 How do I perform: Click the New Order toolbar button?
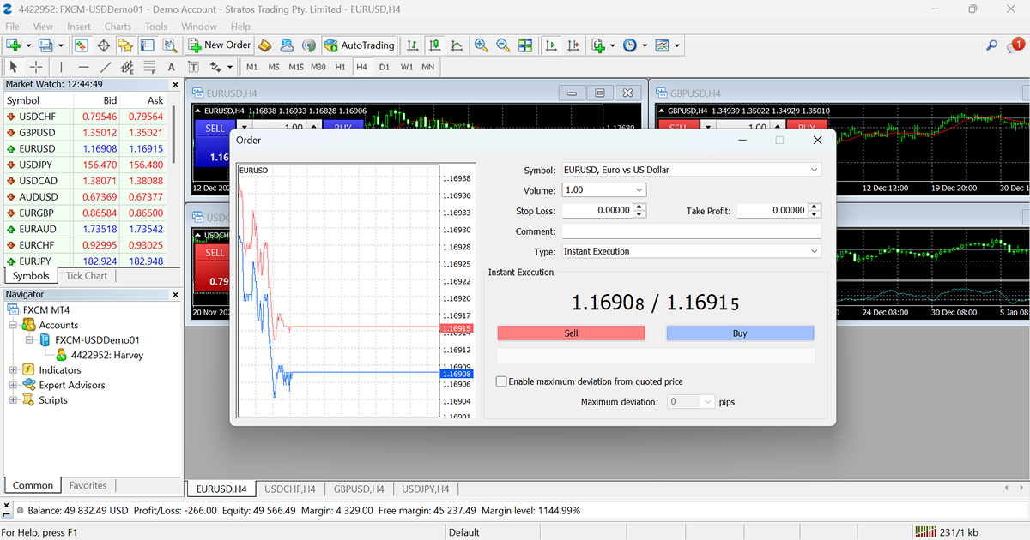(220, 45)
